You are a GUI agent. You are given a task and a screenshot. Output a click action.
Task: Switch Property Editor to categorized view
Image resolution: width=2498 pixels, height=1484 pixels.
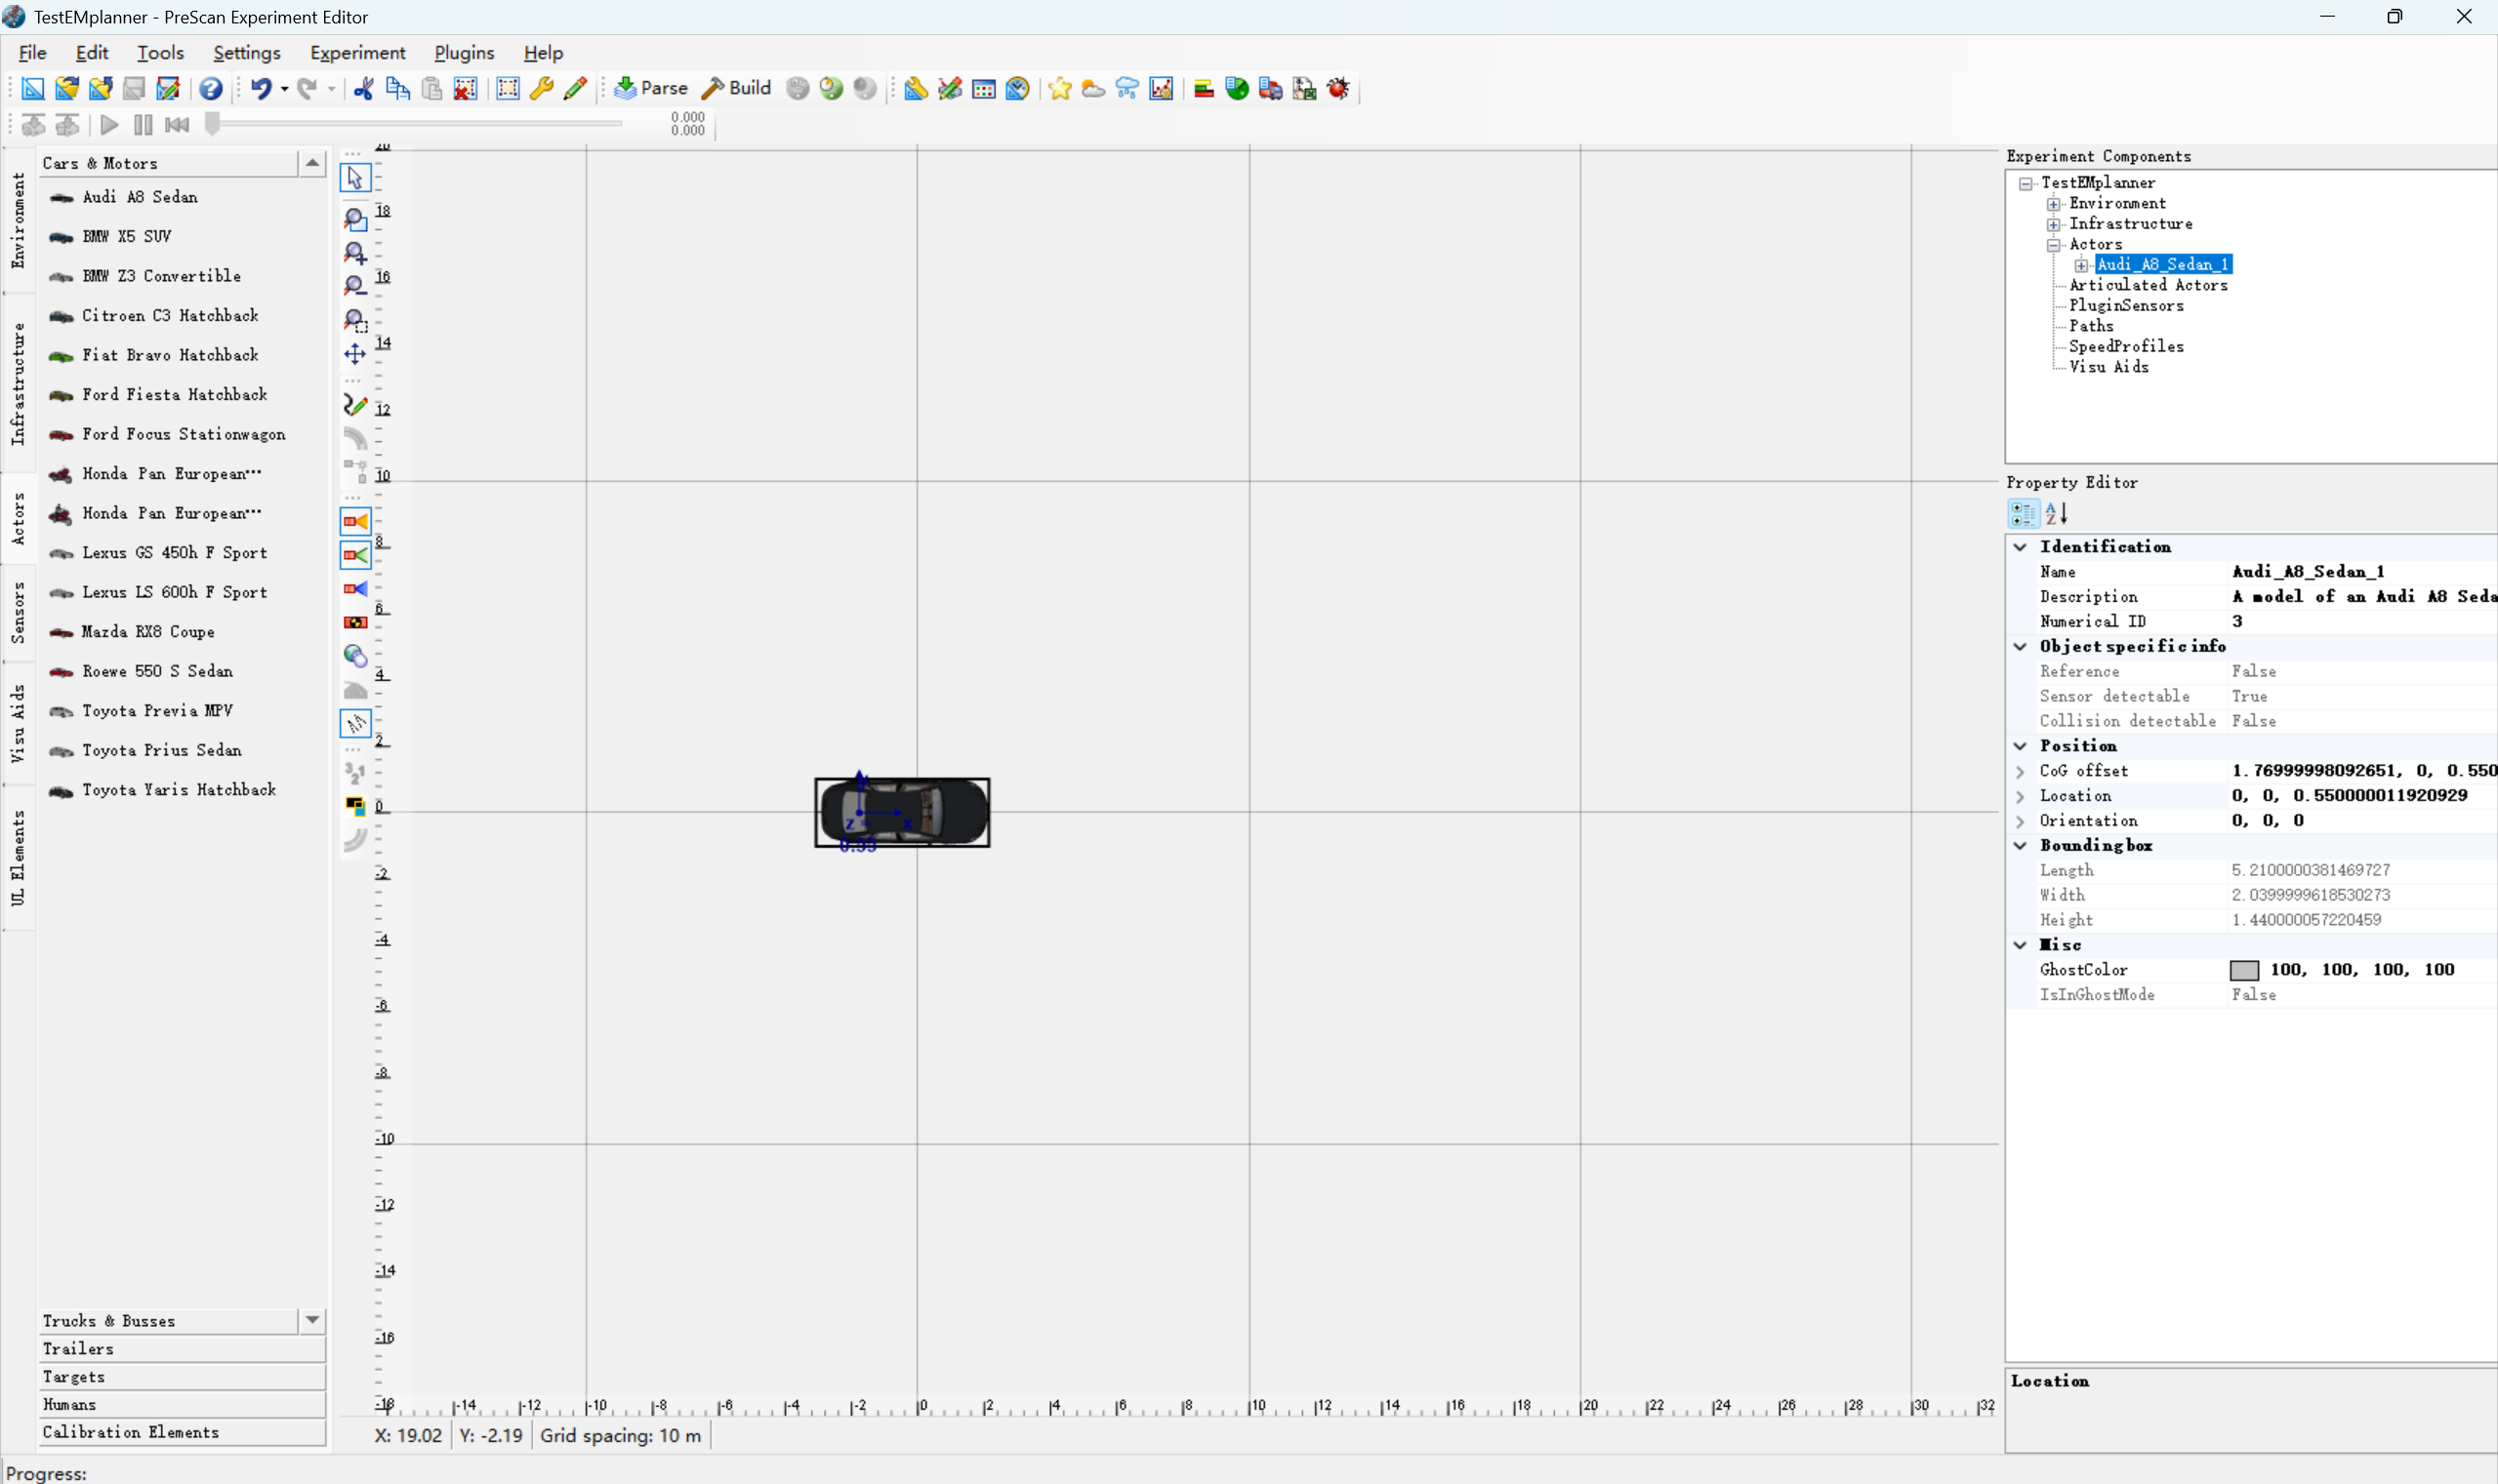click(2023, 514)
